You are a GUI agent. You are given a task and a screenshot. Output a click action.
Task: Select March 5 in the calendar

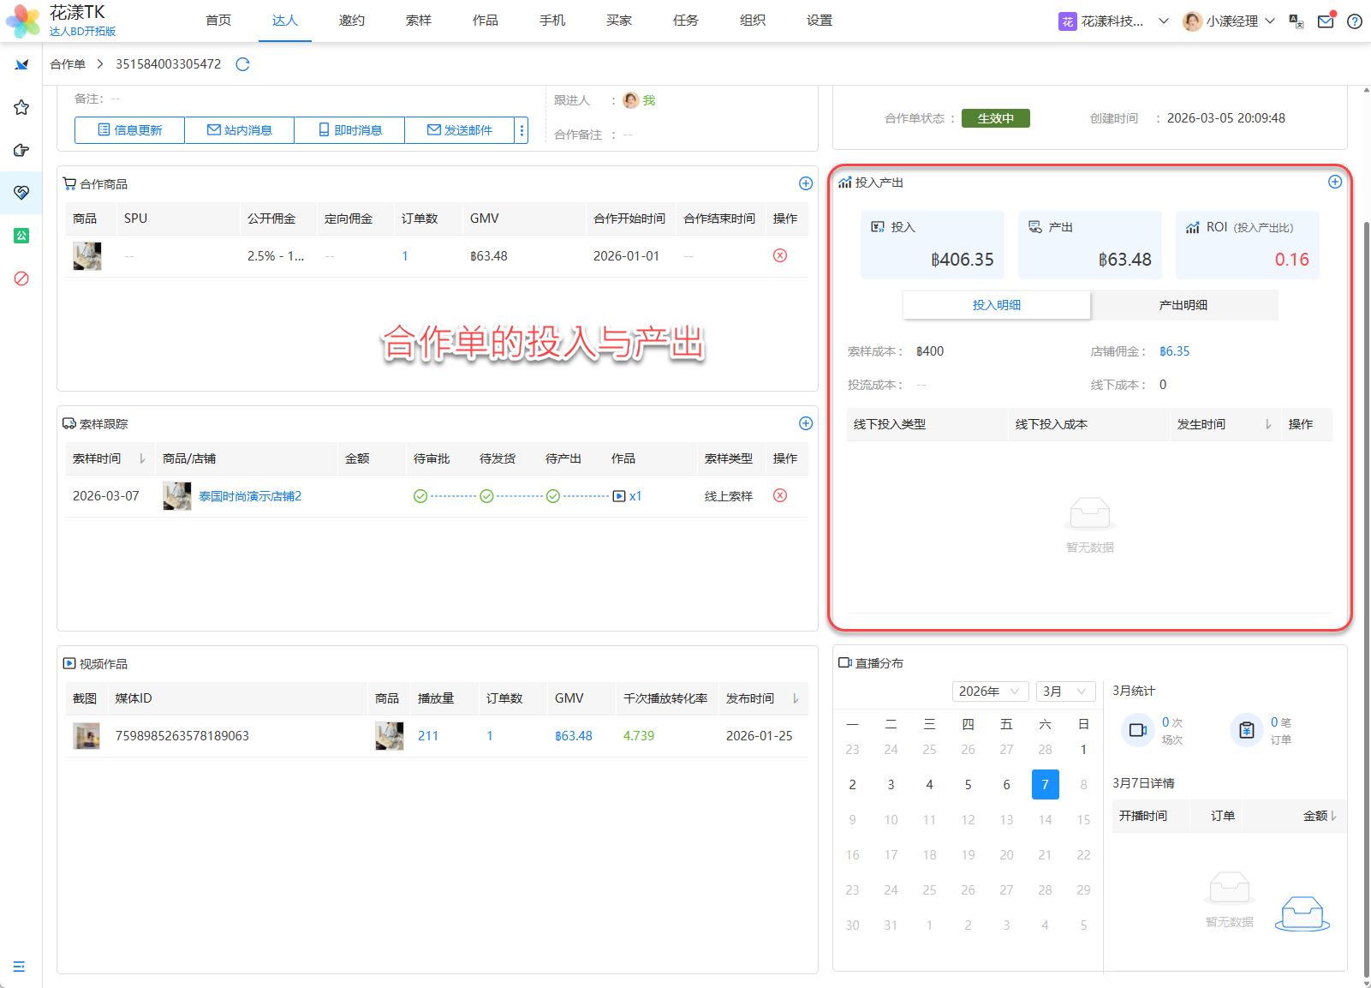click(968, 785)
